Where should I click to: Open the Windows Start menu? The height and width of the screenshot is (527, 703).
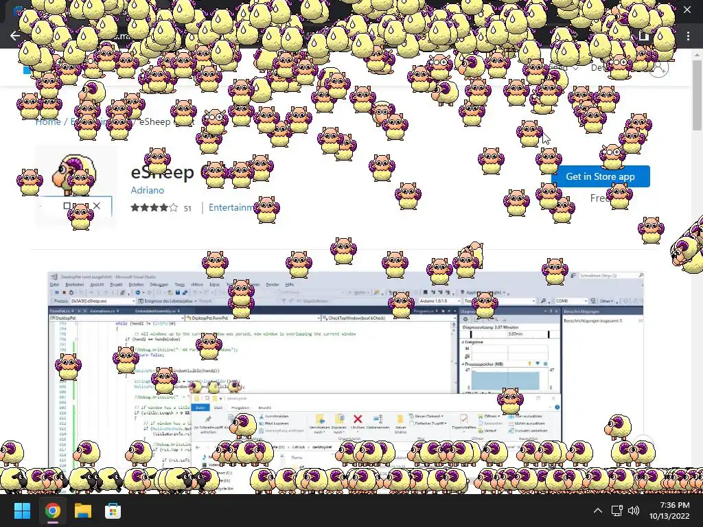point(22,511)
